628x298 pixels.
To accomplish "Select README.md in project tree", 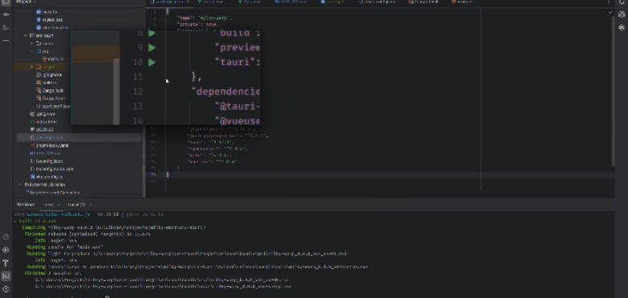I will pyautogui.click(x=45, y=153).
